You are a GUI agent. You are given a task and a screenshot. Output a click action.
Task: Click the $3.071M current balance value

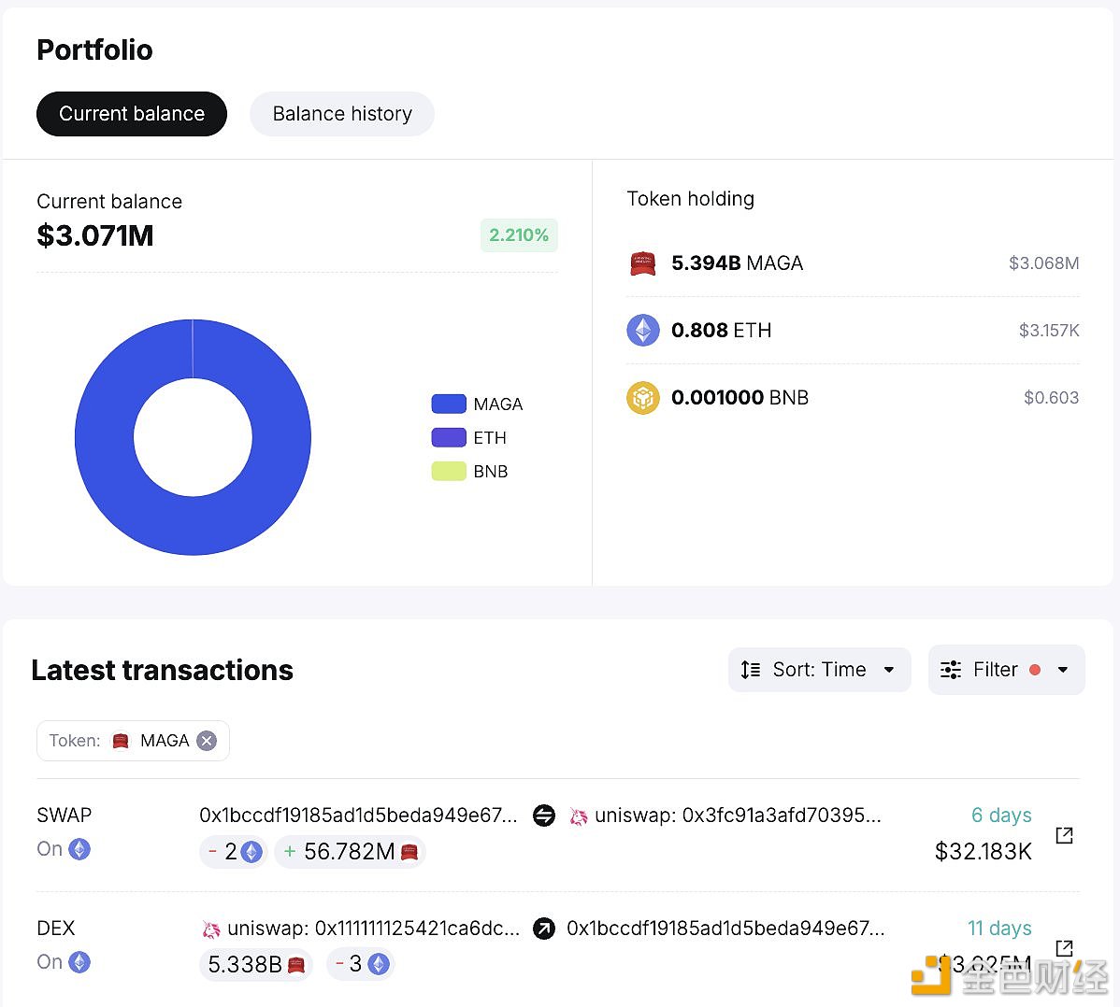pos(95,235)
